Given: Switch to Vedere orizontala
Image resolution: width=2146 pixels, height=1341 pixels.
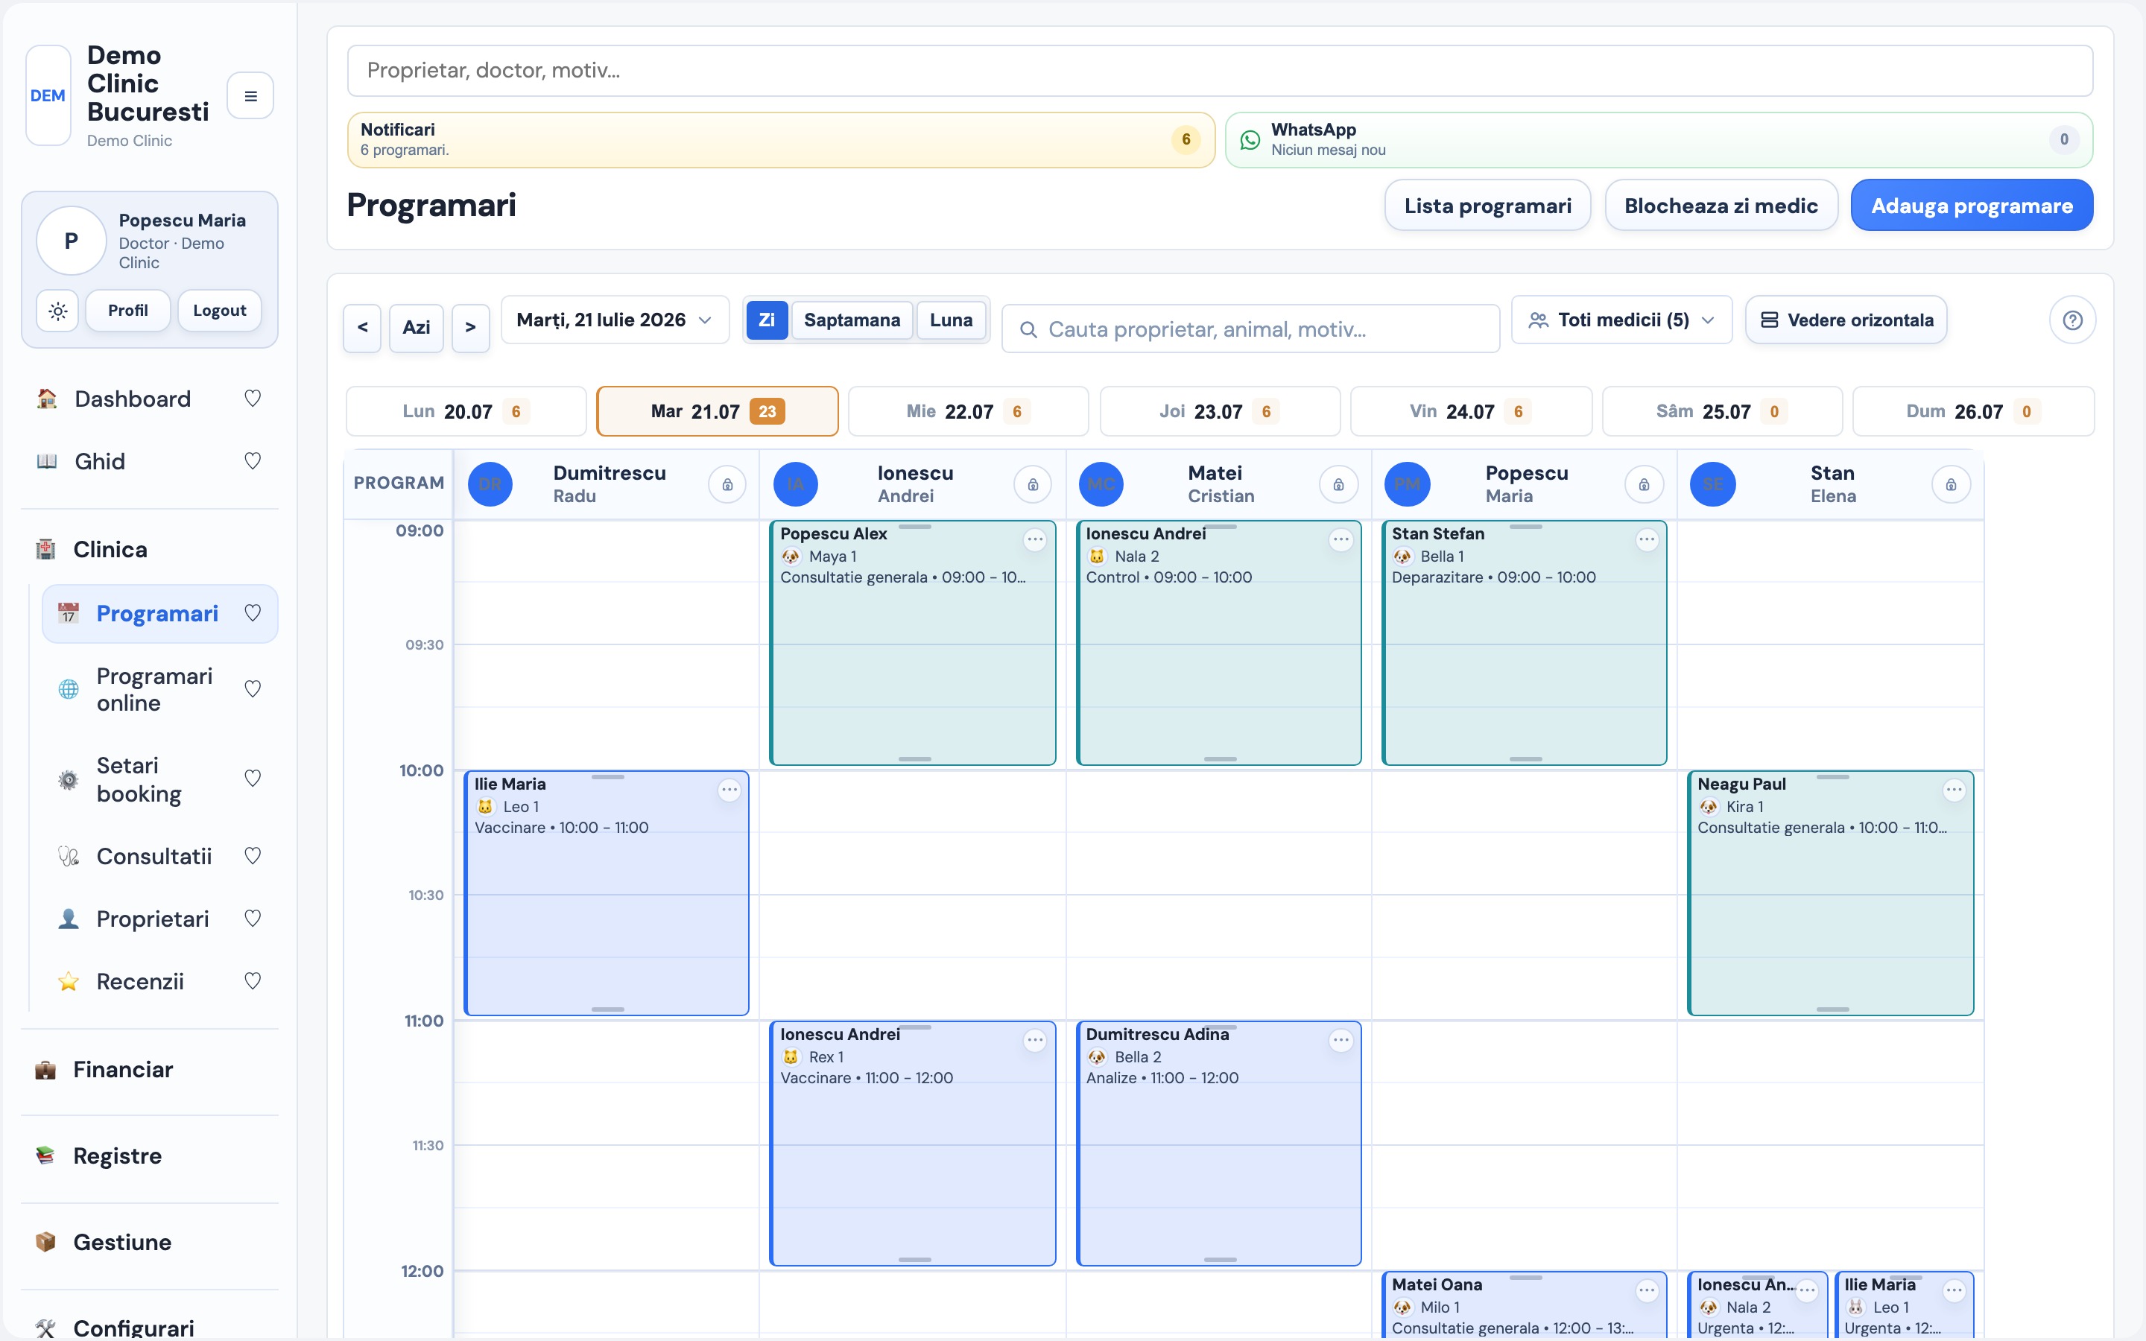Looking at the screenshot, I should tap(1846, 320).
